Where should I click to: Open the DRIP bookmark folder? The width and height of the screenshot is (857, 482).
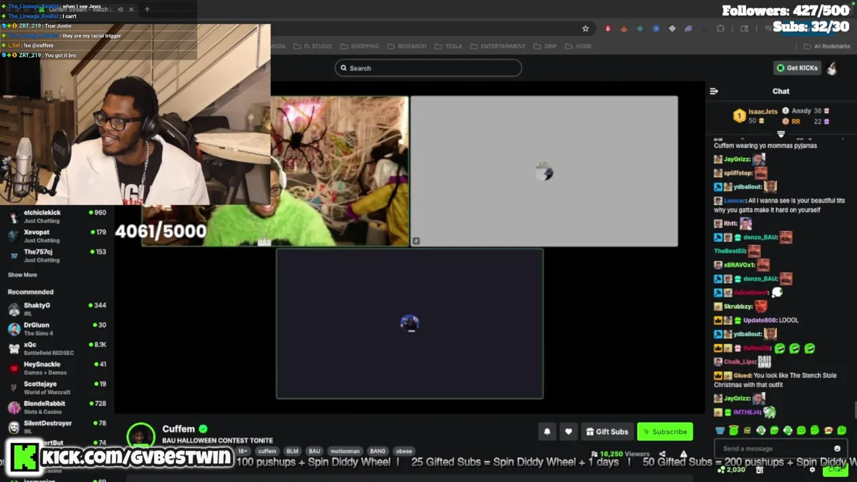[546, 46]
